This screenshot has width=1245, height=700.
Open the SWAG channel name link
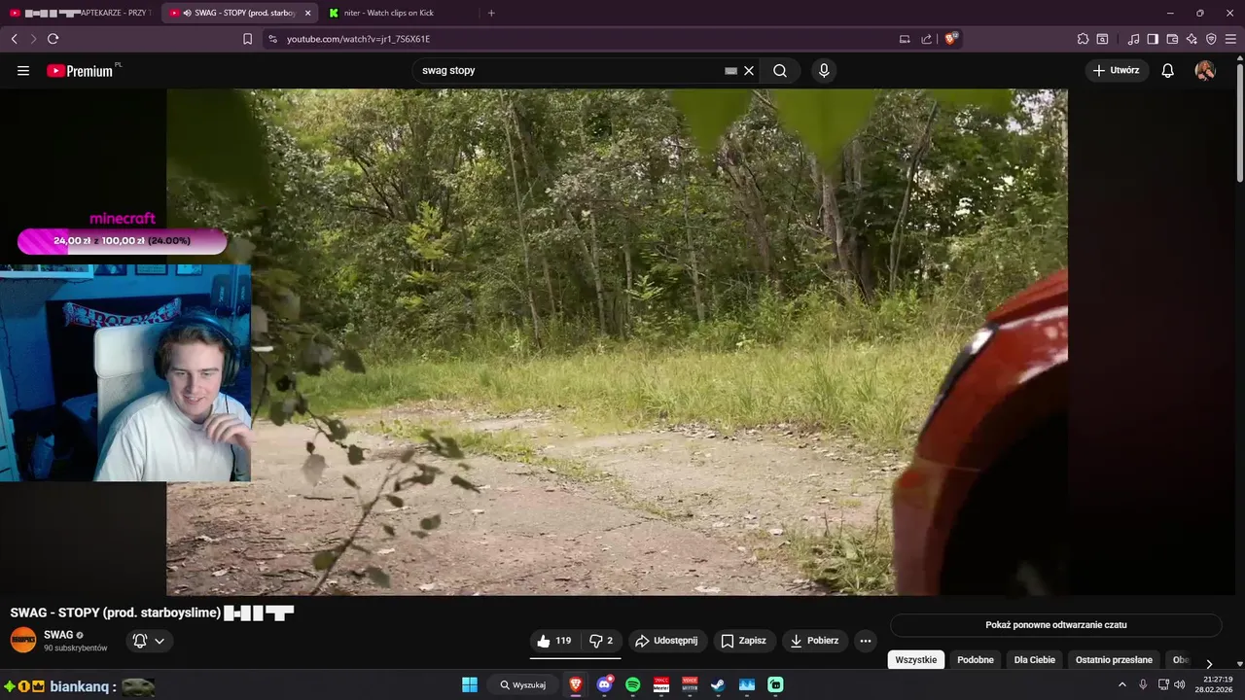click(x=58, y=635)
